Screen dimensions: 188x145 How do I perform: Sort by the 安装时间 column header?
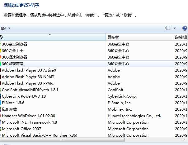point(181,37)
